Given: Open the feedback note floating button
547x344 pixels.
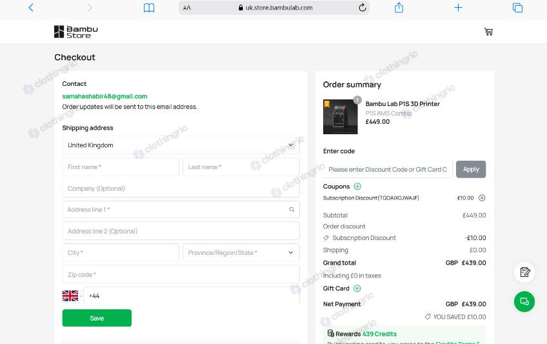Looking at the screenshot, I should (x=524, y=272).
